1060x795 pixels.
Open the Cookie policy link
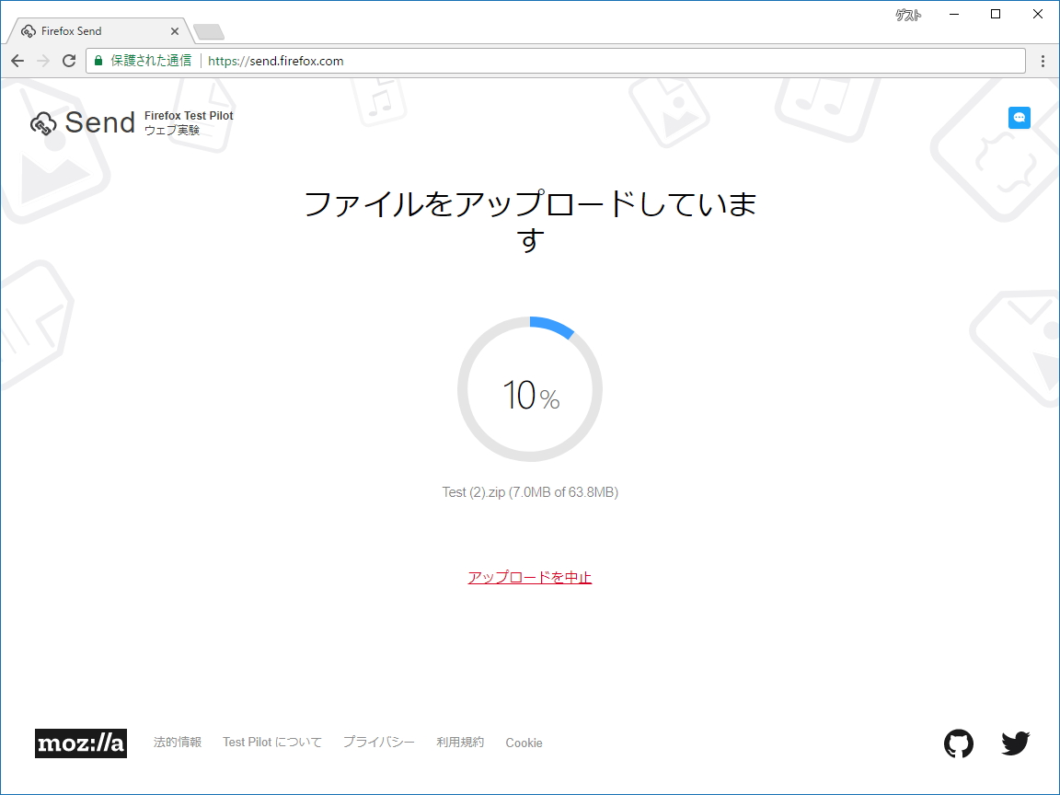click(524, 743)
